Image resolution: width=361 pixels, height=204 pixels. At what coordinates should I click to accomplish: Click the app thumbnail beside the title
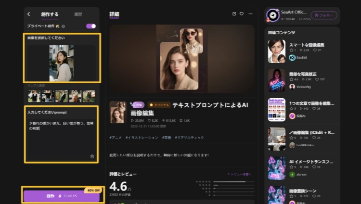click(118, 112)
